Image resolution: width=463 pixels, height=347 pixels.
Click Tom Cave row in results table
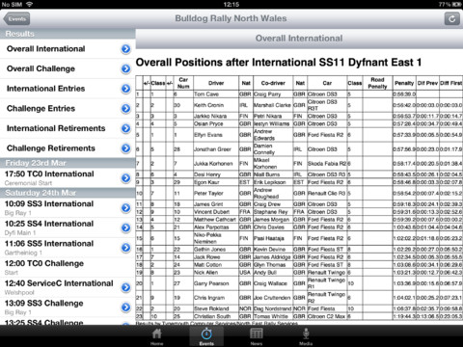click(299, 94)
